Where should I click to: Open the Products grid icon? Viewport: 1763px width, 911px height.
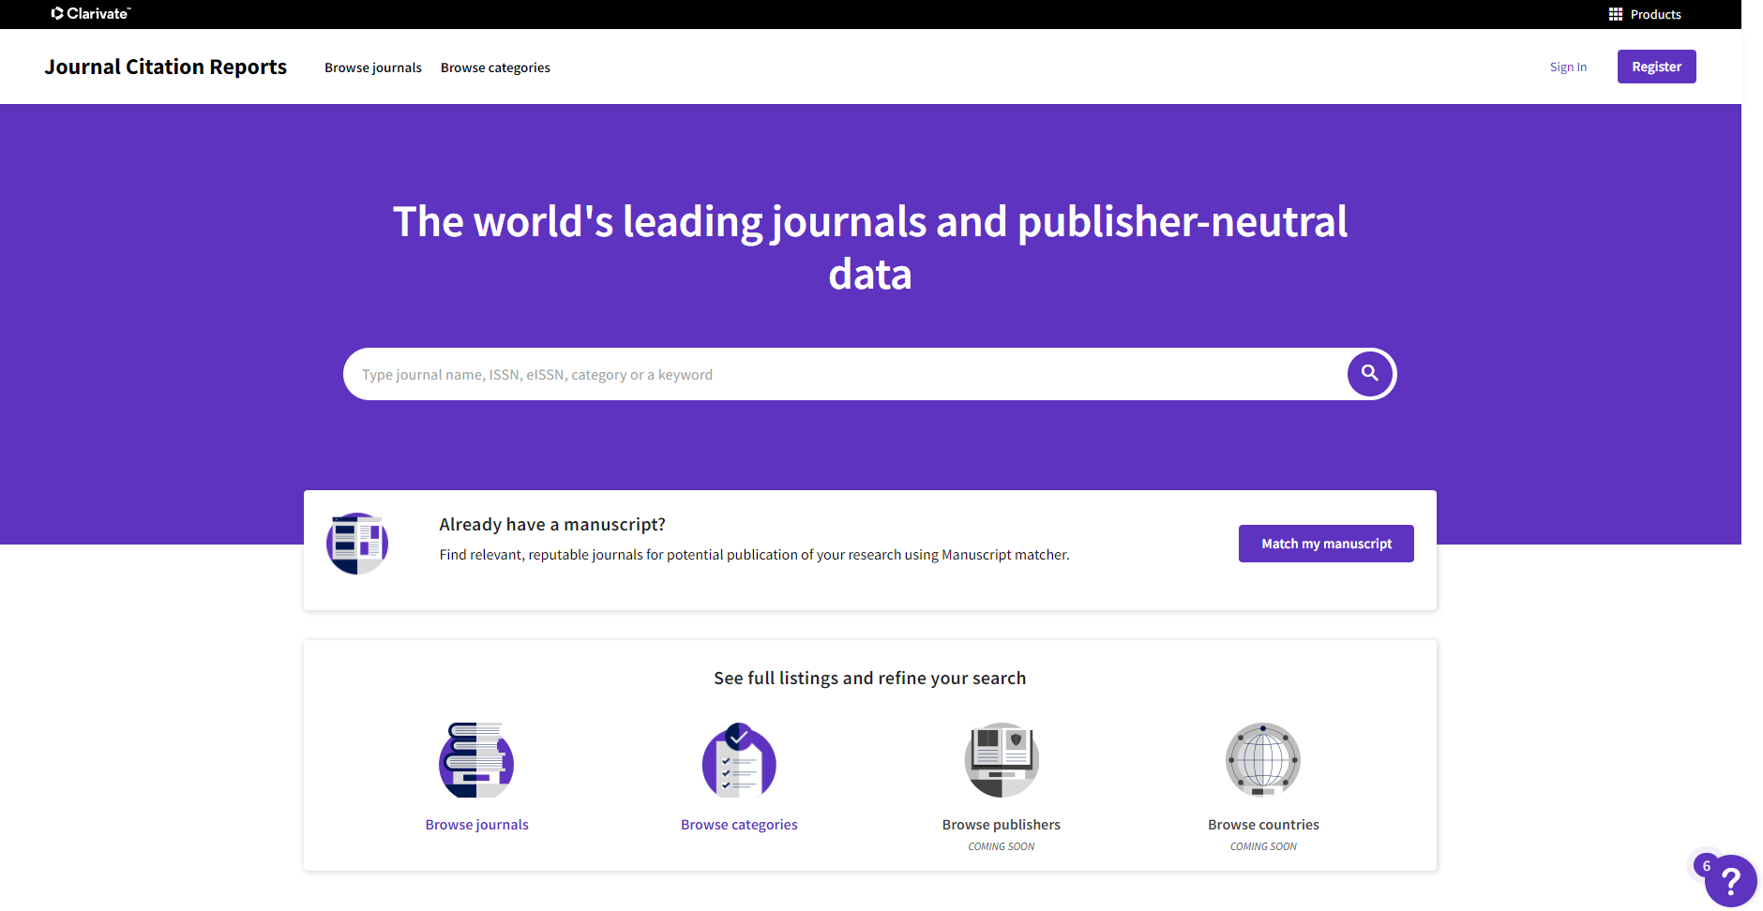click(1615, 14)
